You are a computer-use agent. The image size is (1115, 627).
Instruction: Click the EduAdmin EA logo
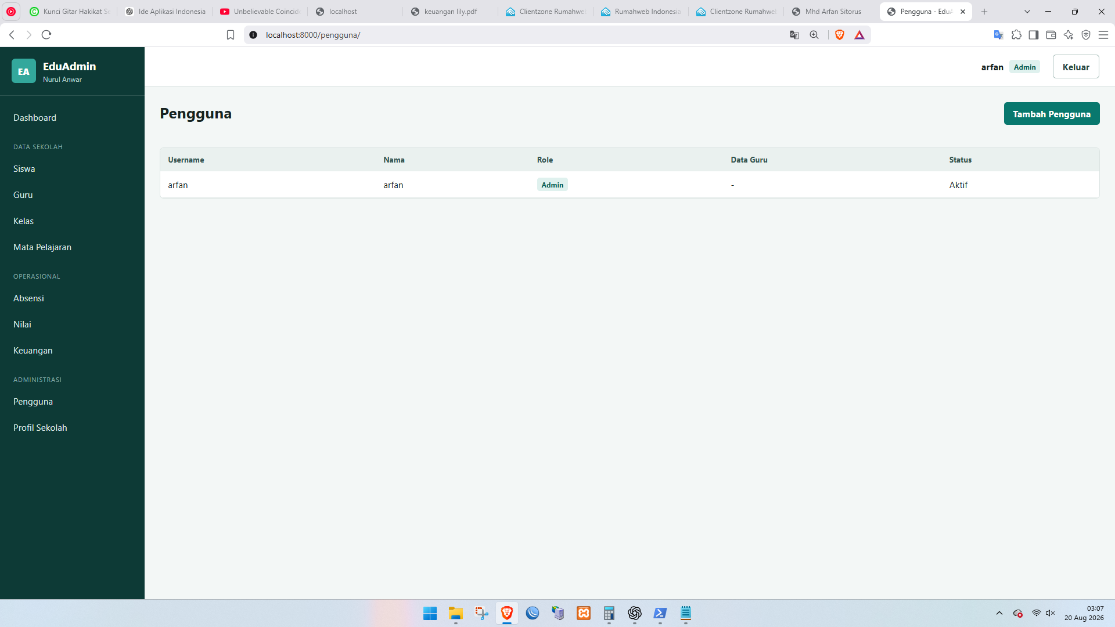click(24, 71)
